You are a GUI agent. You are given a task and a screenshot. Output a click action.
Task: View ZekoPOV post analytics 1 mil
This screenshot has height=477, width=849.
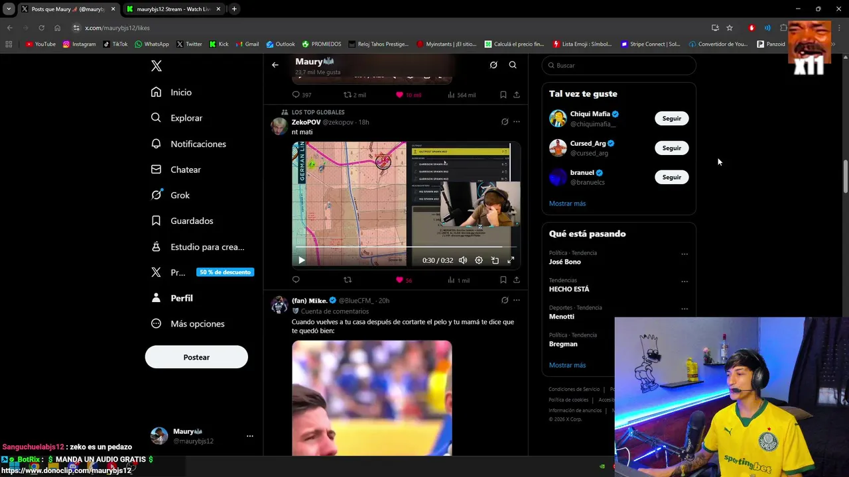[458, 280]
